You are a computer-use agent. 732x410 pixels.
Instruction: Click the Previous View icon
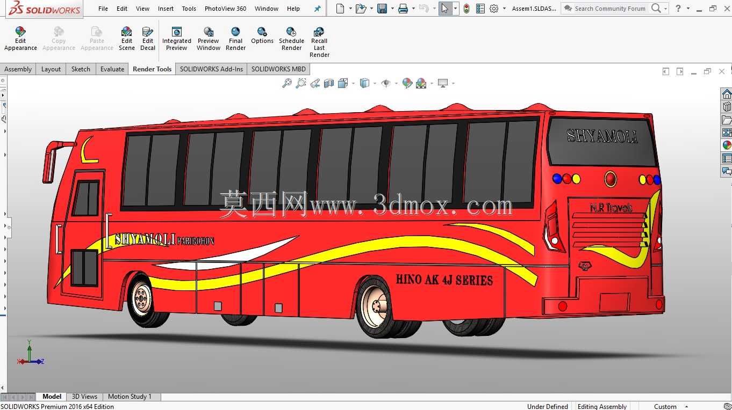315,83
